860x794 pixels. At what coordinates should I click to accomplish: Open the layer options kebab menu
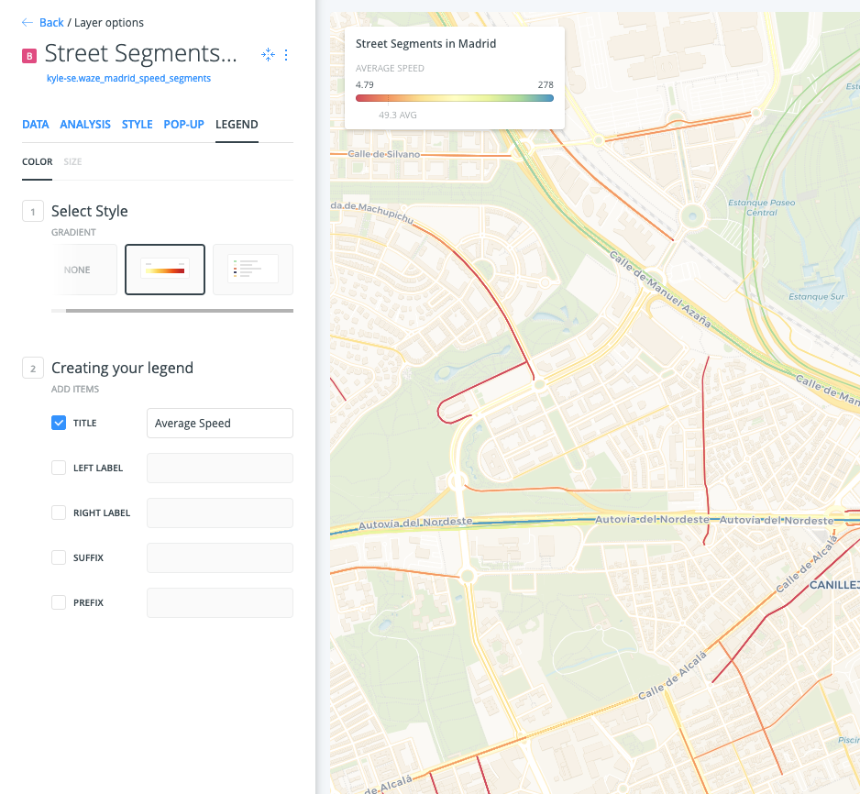286,55
